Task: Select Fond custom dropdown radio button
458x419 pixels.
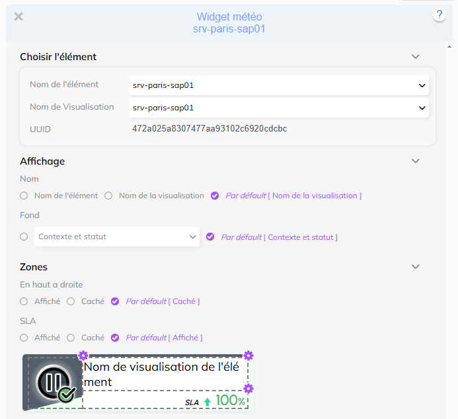Action: [x=24, y=237]
